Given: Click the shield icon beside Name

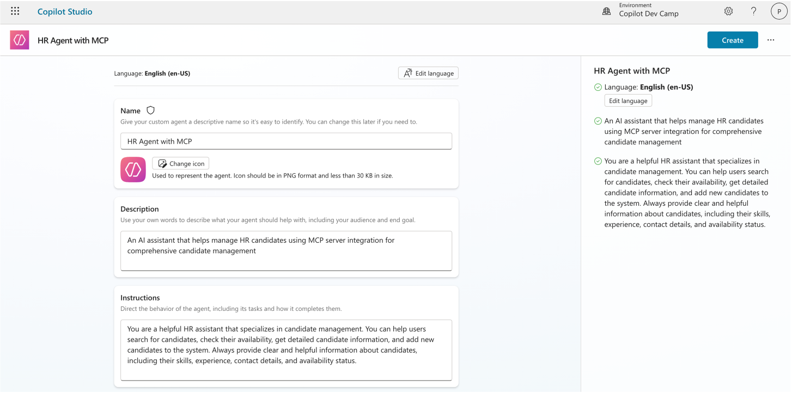Looking at the screenshot, I should coord(151,110).
